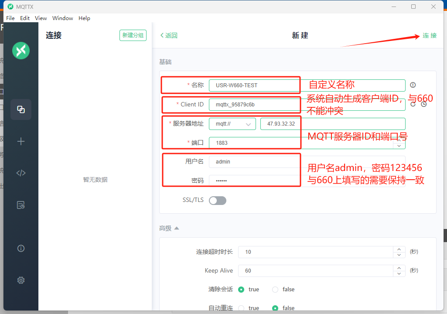Select 清除会话 false radio button
This screenshot has width=447, height=314.
275,290
